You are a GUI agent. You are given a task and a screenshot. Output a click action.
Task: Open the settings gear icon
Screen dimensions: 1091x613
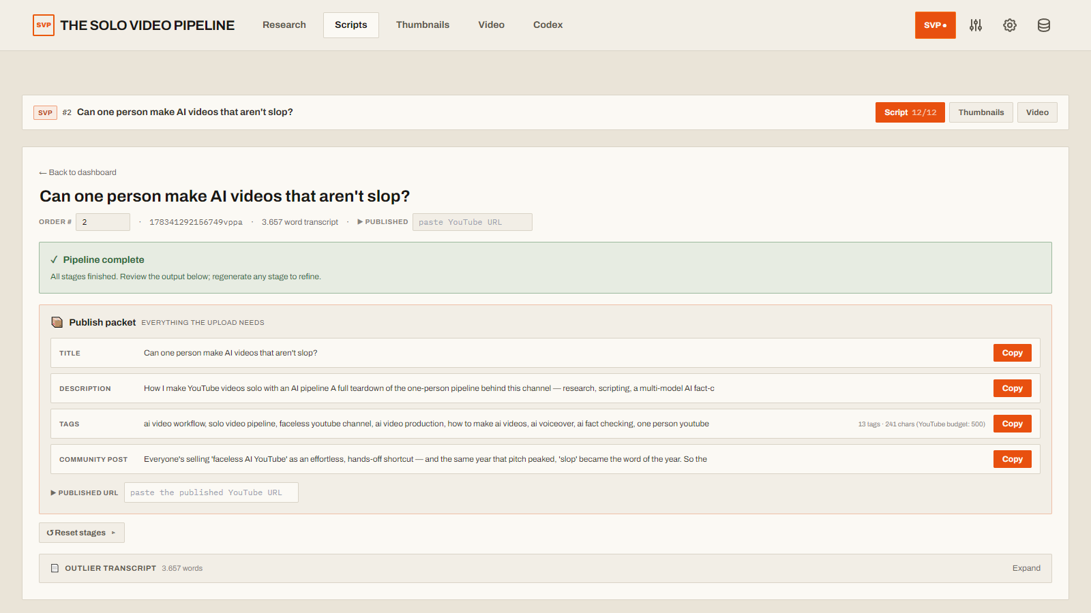click(x=1010, y=25)
